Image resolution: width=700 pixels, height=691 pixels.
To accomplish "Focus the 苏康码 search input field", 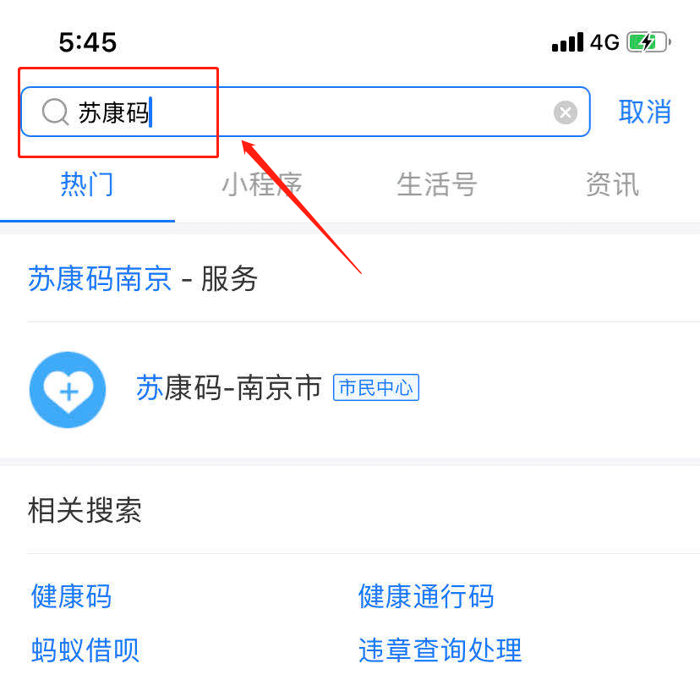I will [x=305, y=112].
